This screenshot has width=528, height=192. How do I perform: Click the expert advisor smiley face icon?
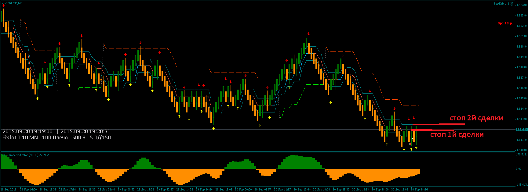click(512, 4)
